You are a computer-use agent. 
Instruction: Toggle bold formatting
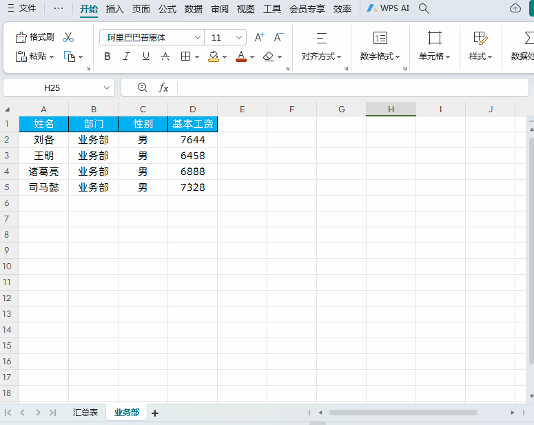(107, 56)
